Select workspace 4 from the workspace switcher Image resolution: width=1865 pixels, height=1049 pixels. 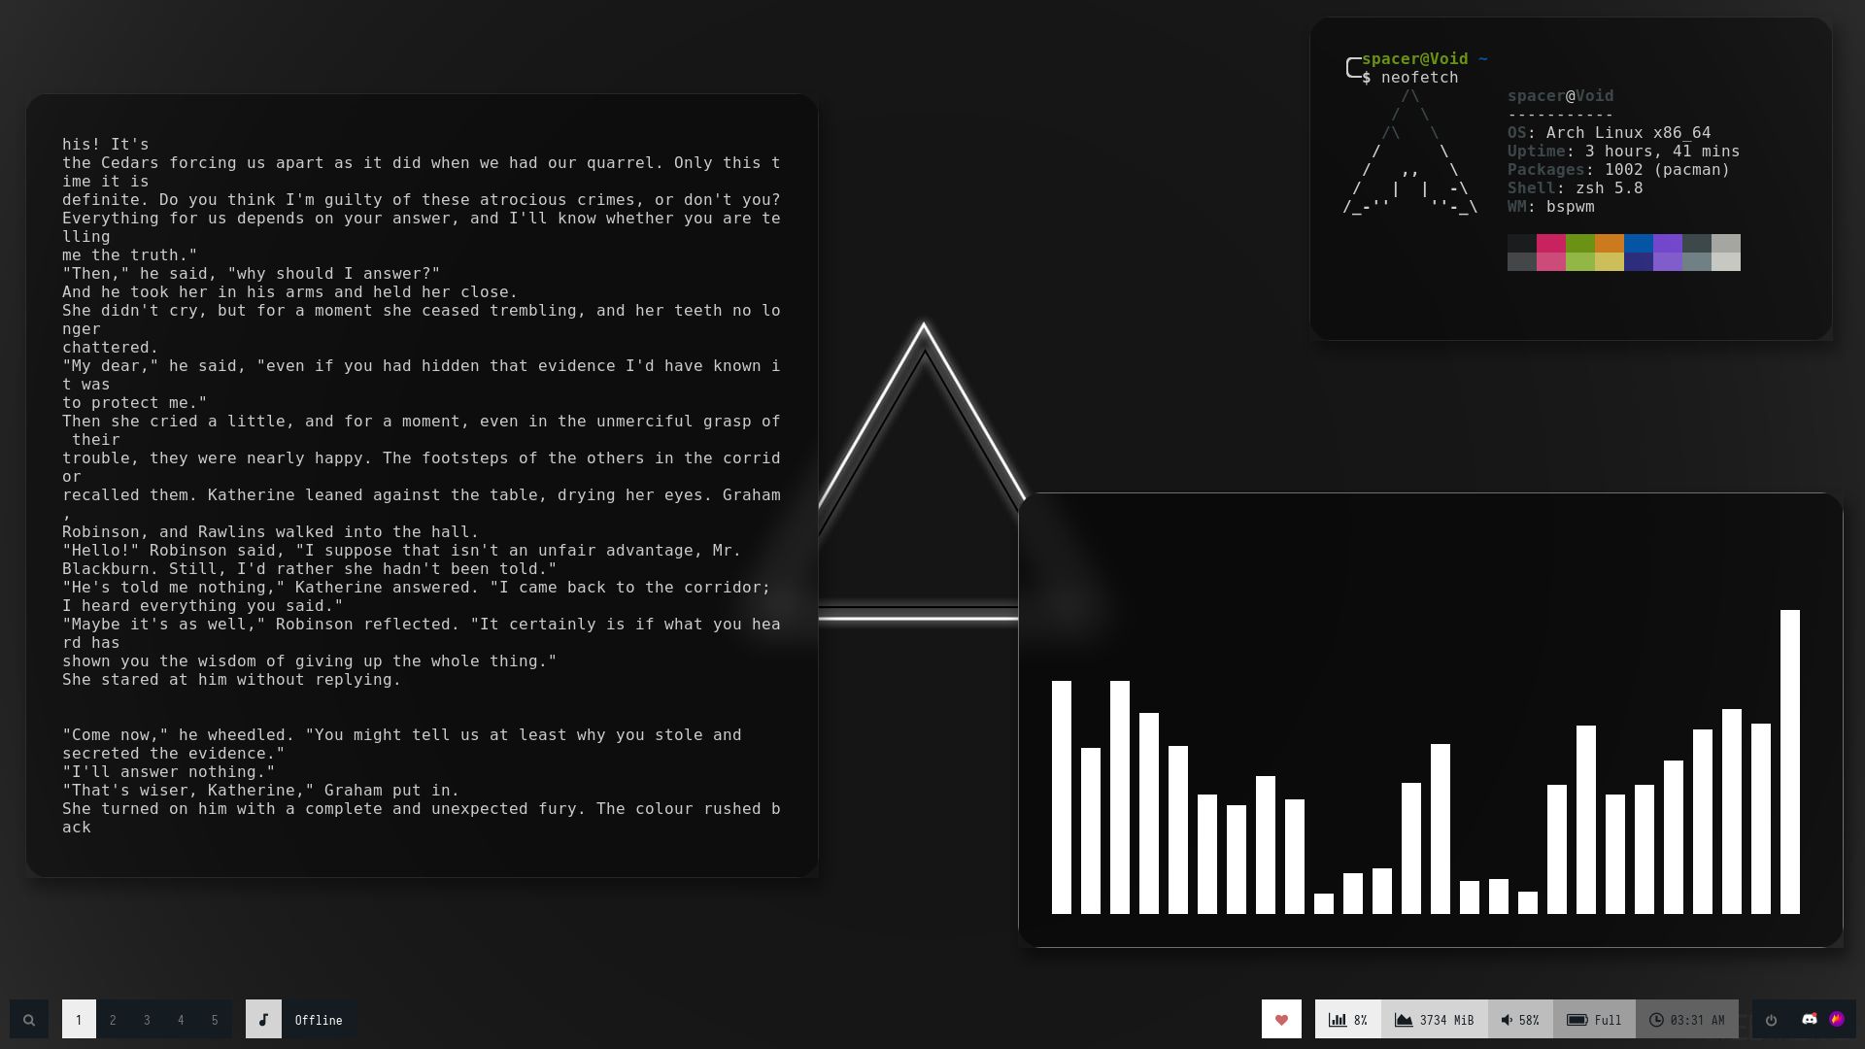181,1020
